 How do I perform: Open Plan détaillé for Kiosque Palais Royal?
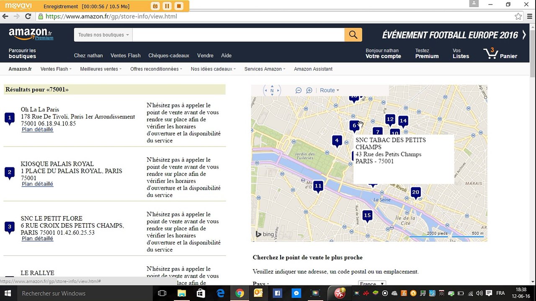coord(37,184)
